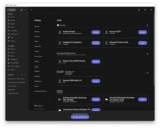Click the TIDAL icon in sidebar
This screenshot has width=160, height=128.
point(8,27)
